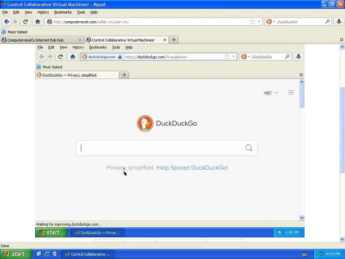Expand outer address bar history dropdown
This screenshot has height=259, width=345.
(259, 22)
